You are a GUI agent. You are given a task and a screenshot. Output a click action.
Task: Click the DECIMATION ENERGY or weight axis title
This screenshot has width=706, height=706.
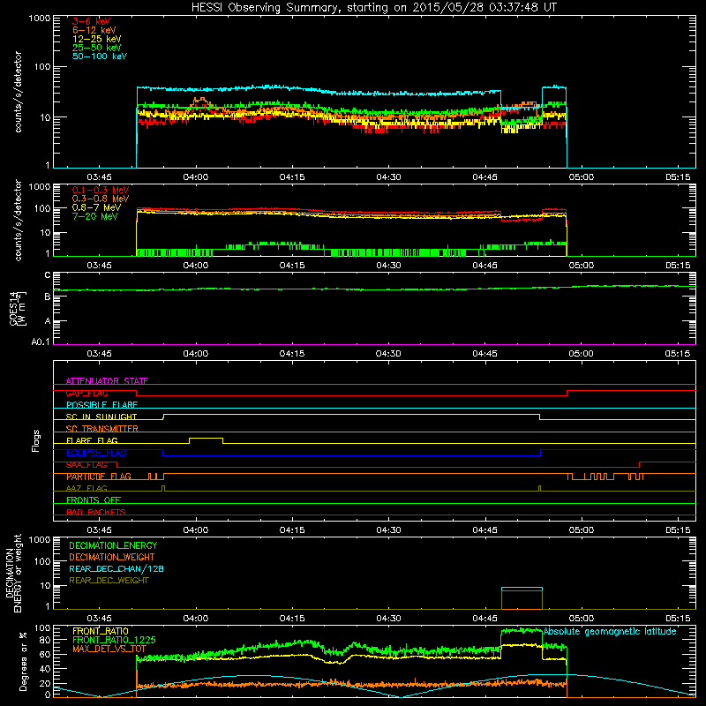click(x=13, y=573)
